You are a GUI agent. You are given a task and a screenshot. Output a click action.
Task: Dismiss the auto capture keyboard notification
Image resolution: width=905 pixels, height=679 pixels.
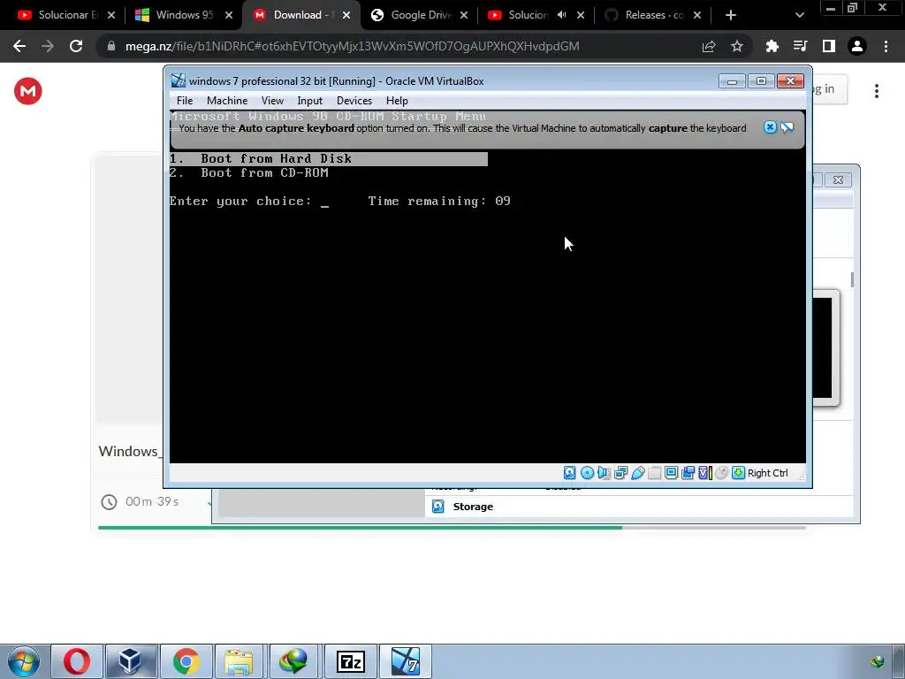[770, 127]
